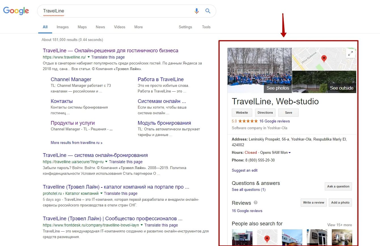Image resolution: width=380 pixels, height=246 pixels.
Task: Click Translate this page for frontdesk.ru
Action: coord(161,225)
